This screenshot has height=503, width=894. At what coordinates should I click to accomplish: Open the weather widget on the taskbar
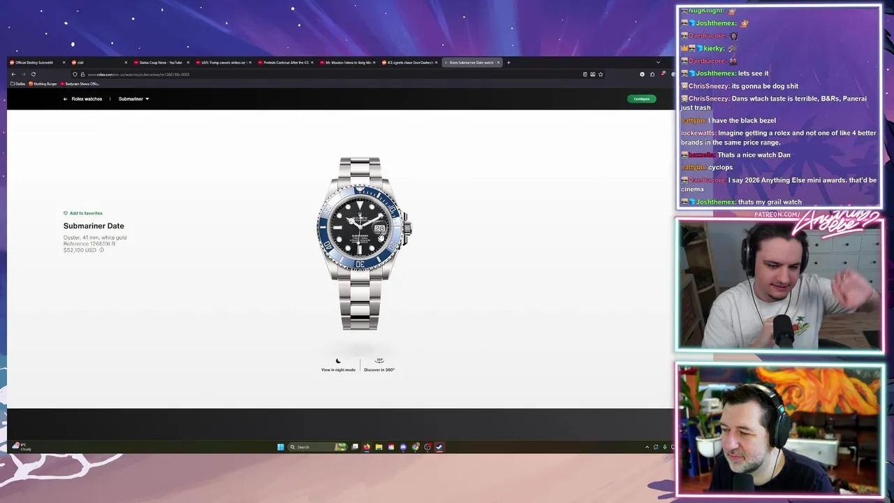pos(22,446)
